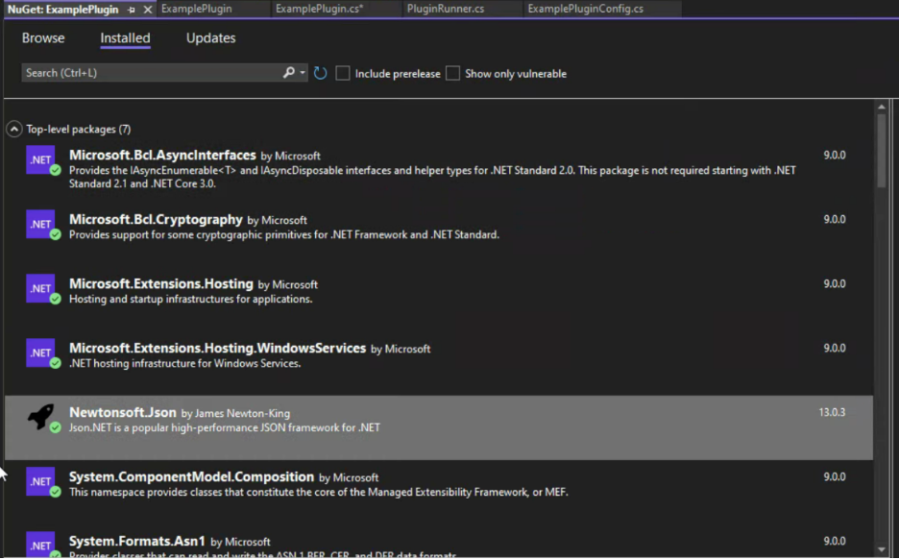Click System.ComponentModel.Composition version 9.0.0
Image resolution: width=899 pixels, height=559 pixels.
(x=835, y=477)
